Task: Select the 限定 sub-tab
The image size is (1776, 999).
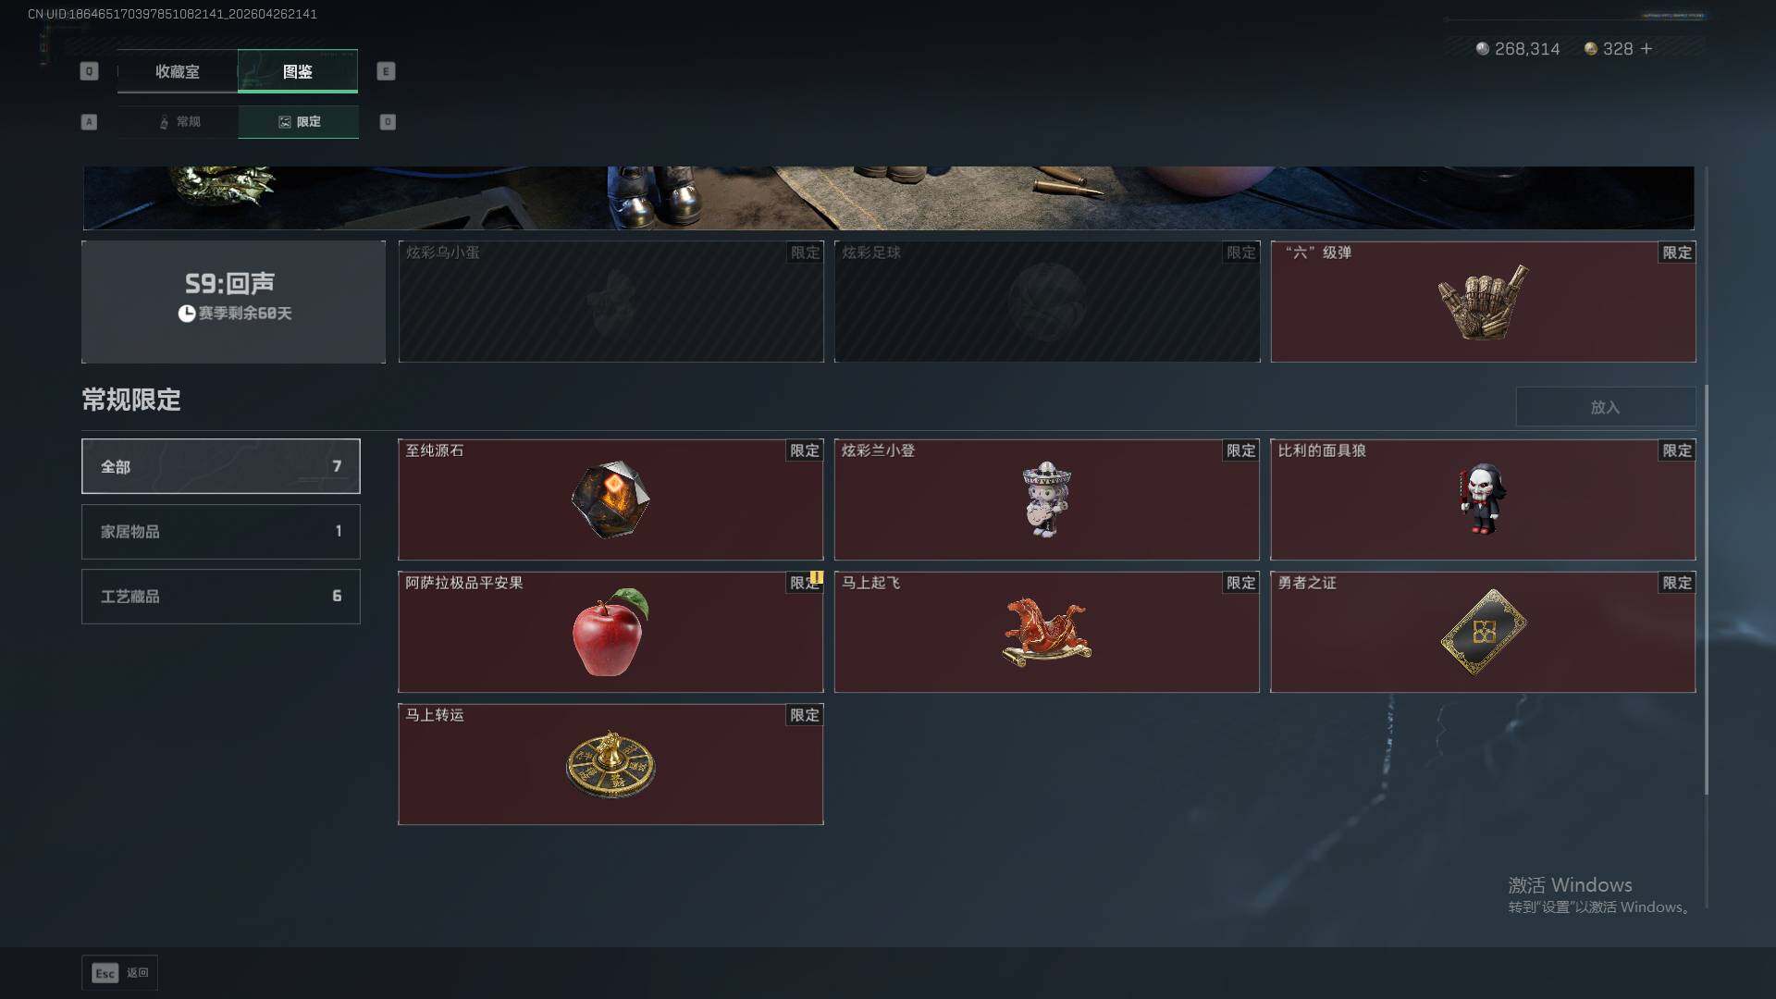Action: (299, 122)
